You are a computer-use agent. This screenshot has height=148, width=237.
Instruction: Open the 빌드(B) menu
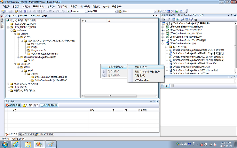pyautogui.click(x=51, y=7)
